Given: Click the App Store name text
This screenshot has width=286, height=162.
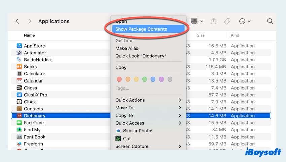Looking at the screenshot, I should pos(34,46).
